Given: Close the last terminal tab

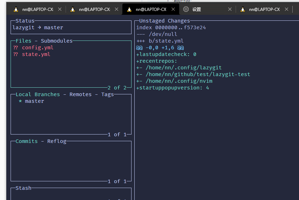Looking at the screenshot, I should [x=286, y=9].
